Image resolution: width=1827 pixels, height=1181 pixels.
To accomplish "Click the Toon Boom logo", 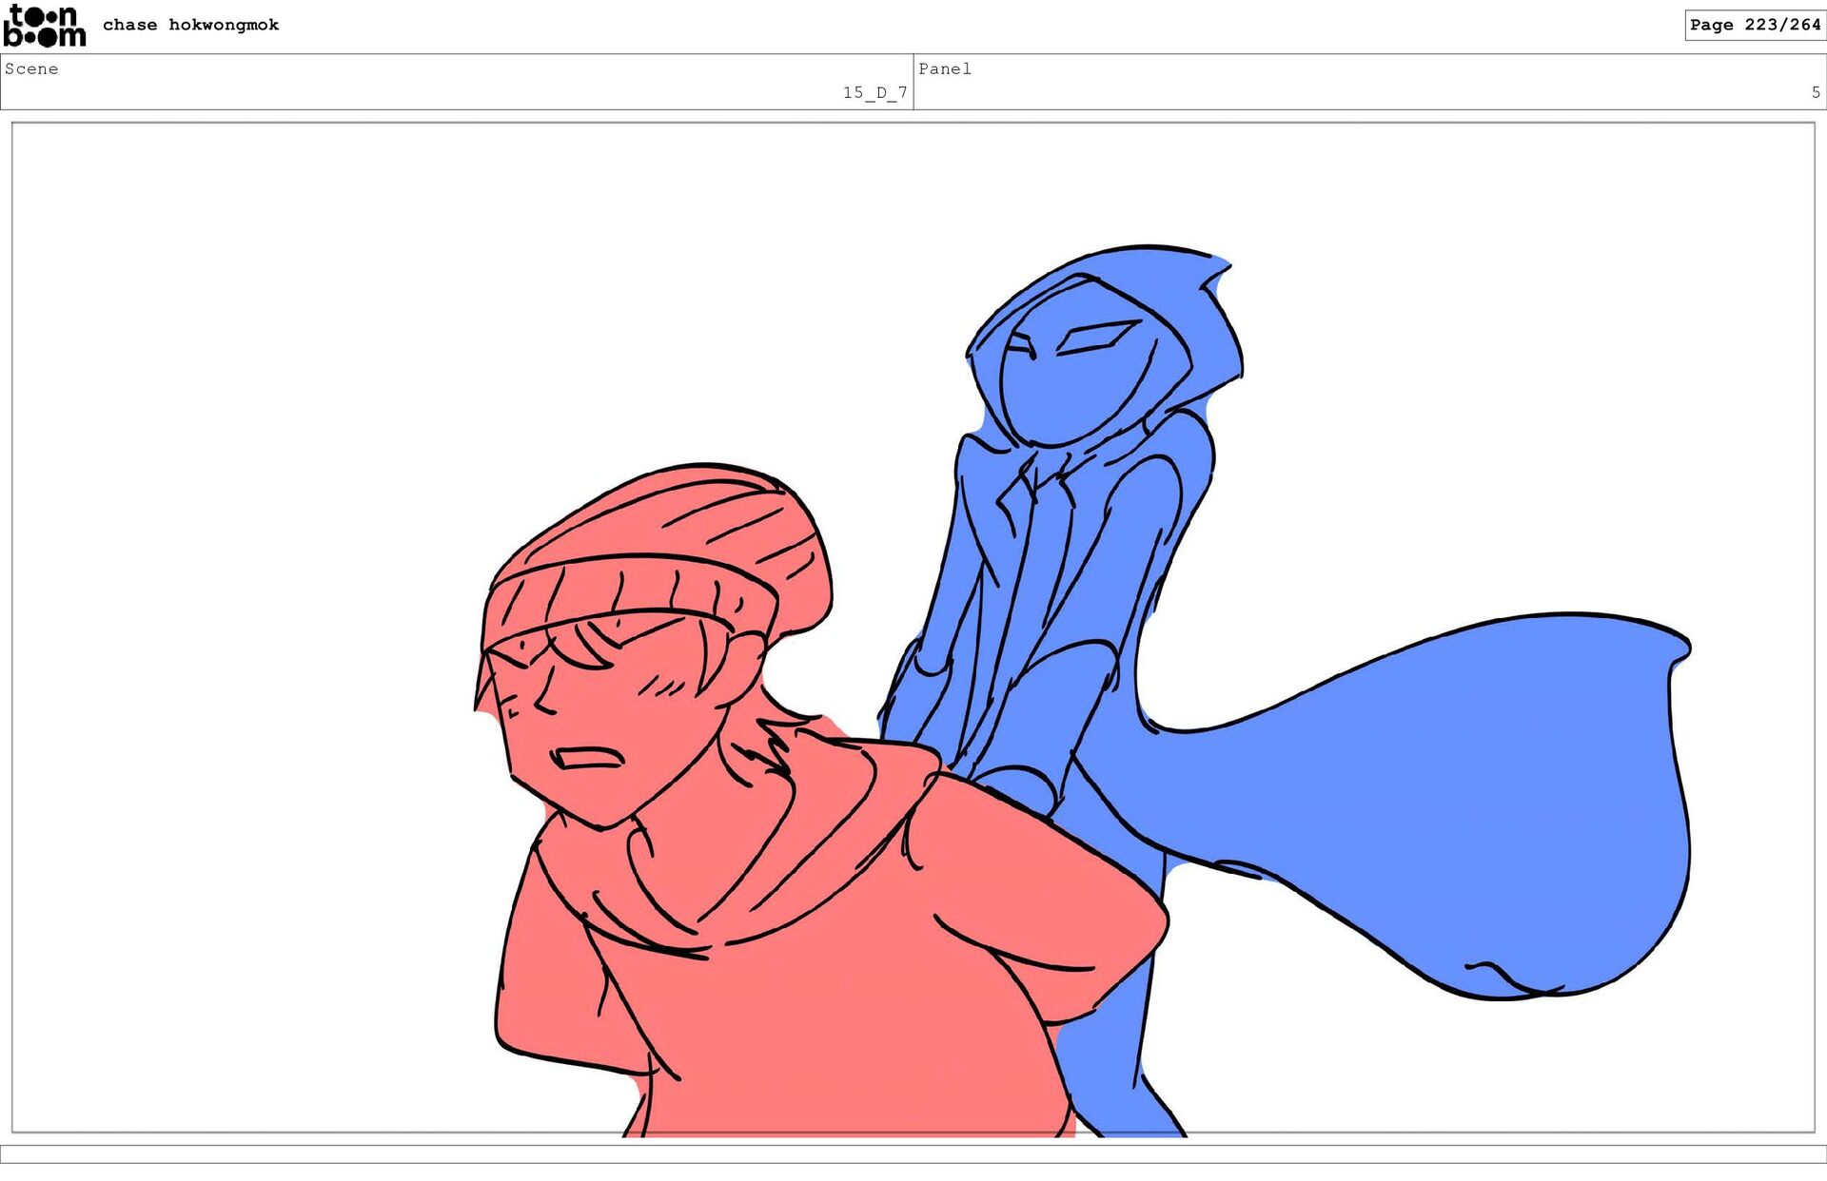I will 44,26.
